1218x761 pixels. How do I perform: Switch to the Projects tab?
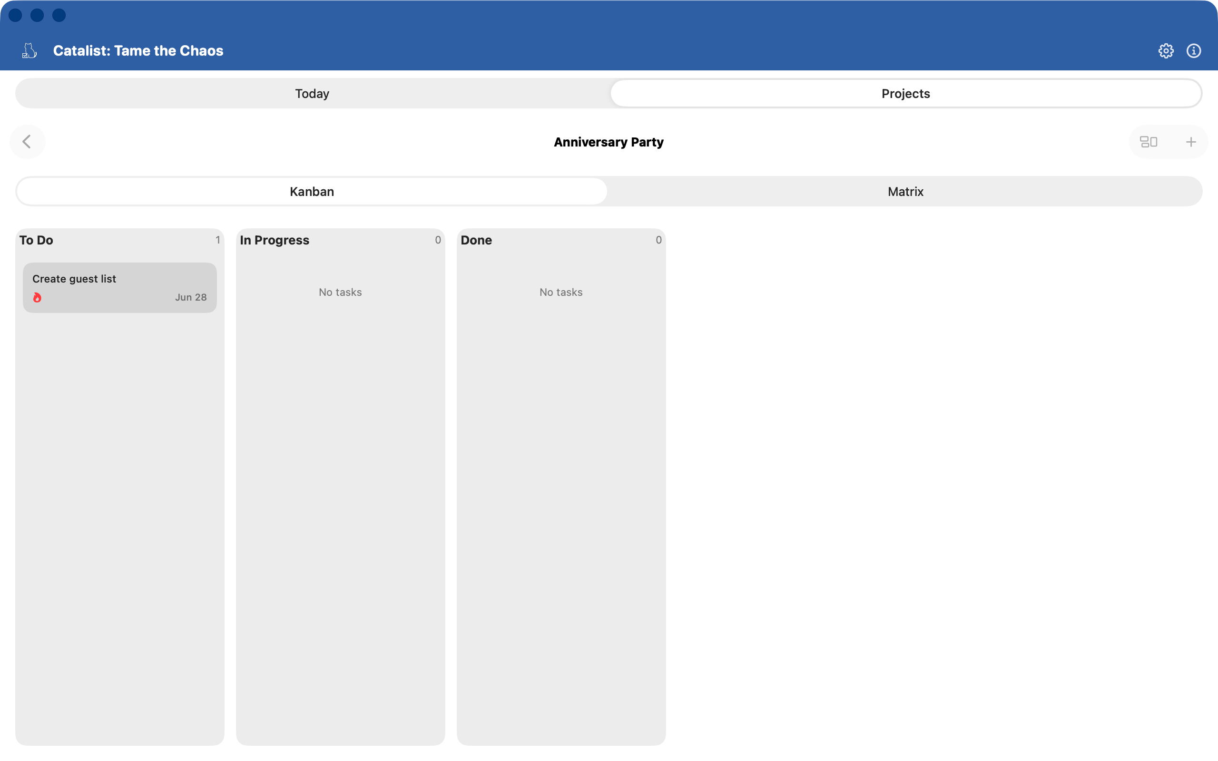tap(905, 94)
